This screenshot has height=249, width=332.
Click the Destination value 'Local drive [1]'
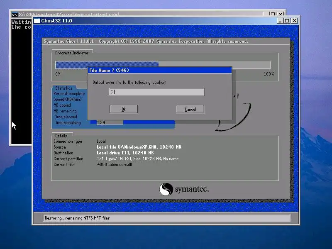pyautogui.click(x=113, y=153)
